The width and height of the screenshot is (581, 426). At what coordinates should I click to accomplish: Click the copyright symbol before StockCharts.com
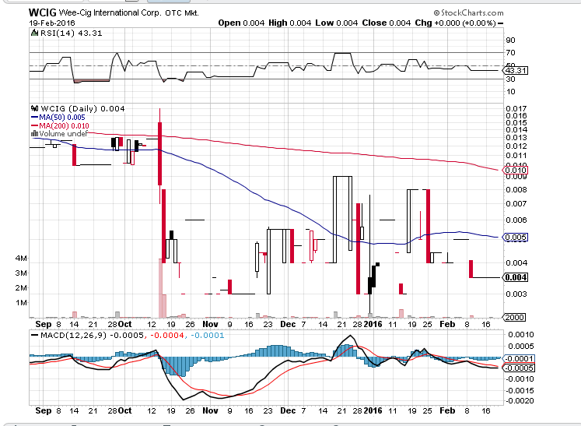pyautogui.click(x=436, y=13)
